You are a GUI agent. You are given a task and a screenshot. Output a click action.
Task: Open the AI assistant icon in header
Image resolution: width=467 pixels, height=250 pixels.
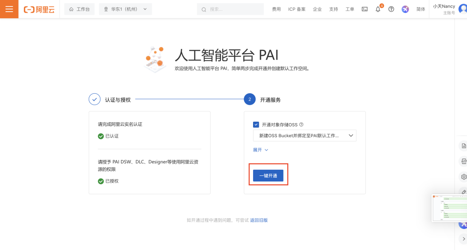(405, 9)
